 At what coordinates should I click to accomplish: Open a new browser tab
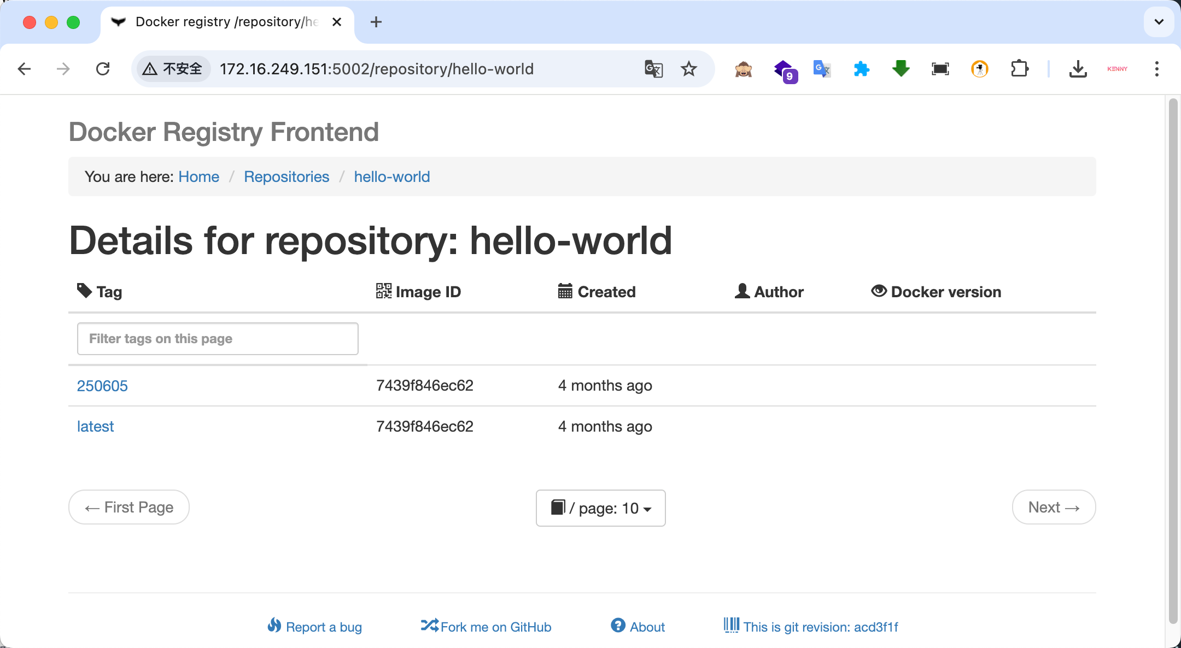point(376,22)
